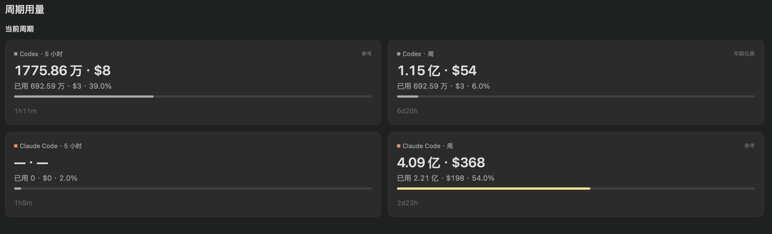Click the gray Codex 周 indicator square
This screenshot has width=772, height=234.
pos(399,54)
